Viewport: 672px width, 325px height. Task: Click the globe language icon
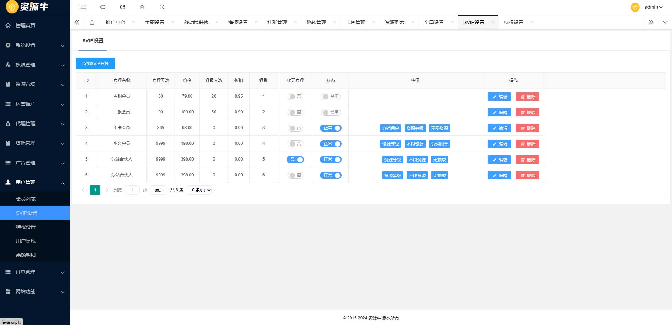click(103, 7)
